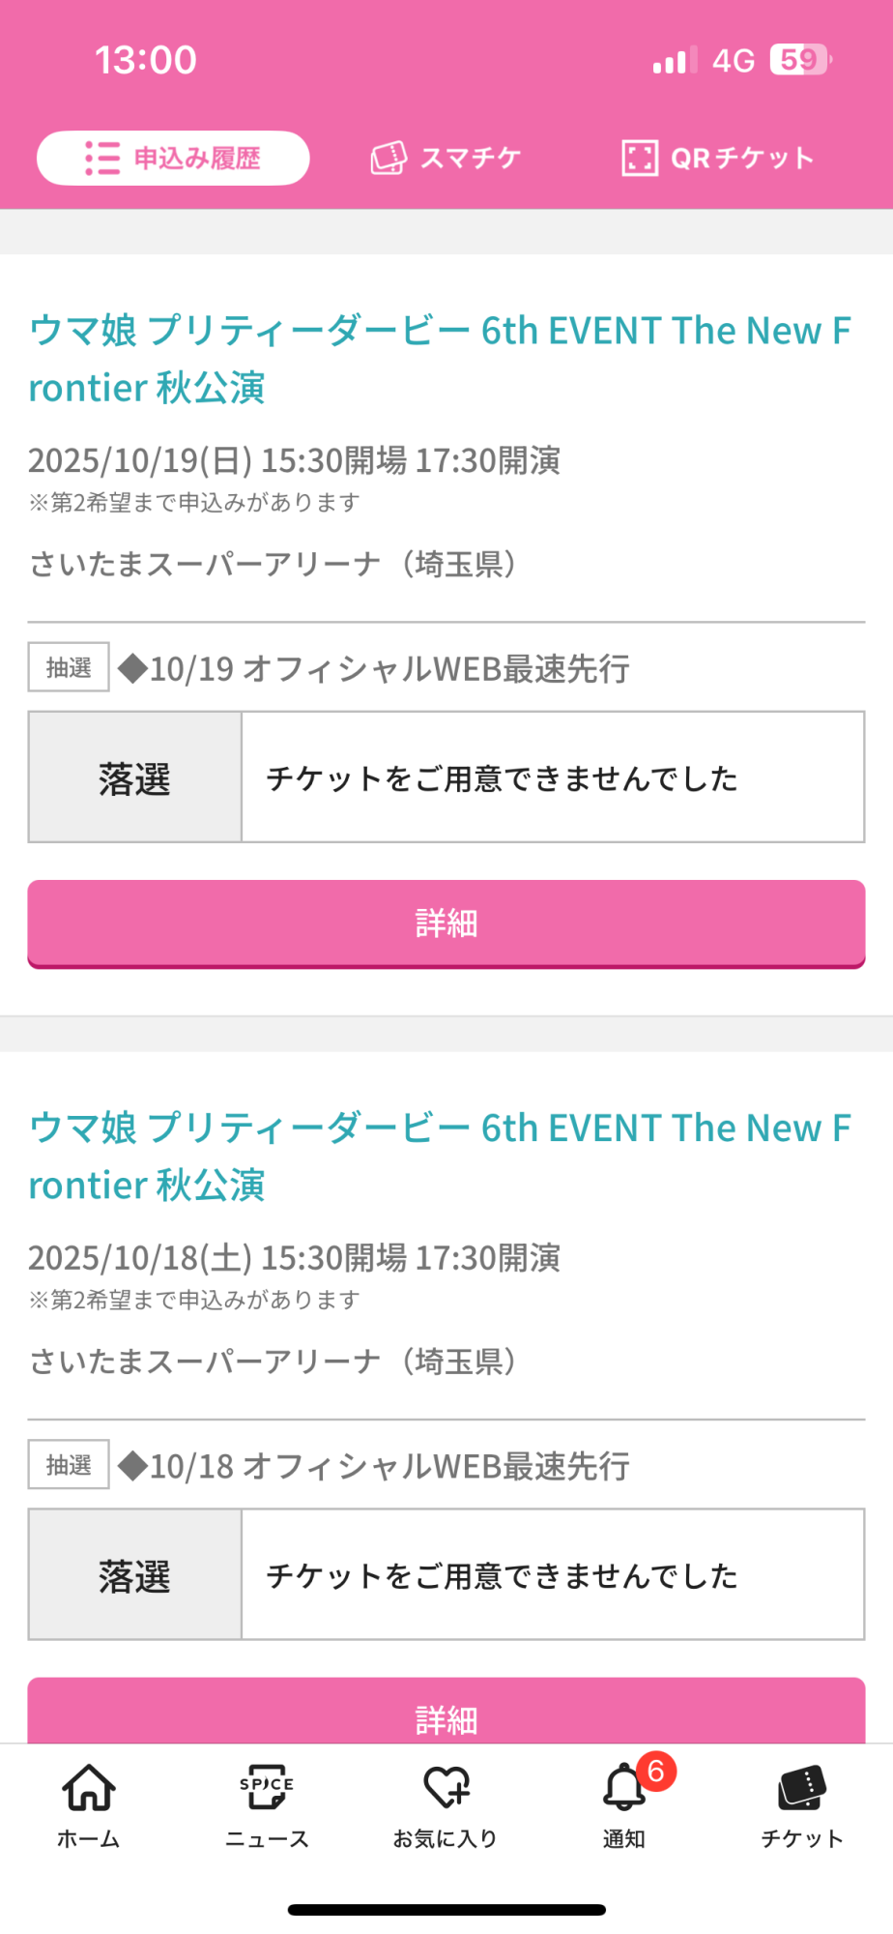Tap the 落選 status for 10/19
Image resolution: width=893 pixels, height=1934 pixels.
(134, 778)
